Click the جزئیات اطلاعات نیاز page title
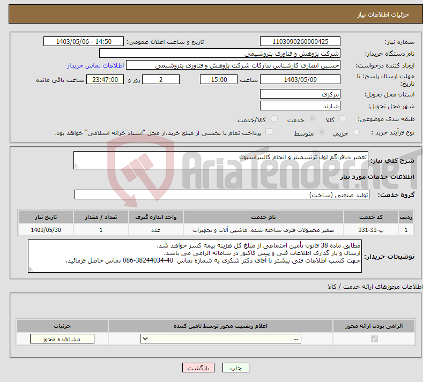 click(x=383, y=14)
